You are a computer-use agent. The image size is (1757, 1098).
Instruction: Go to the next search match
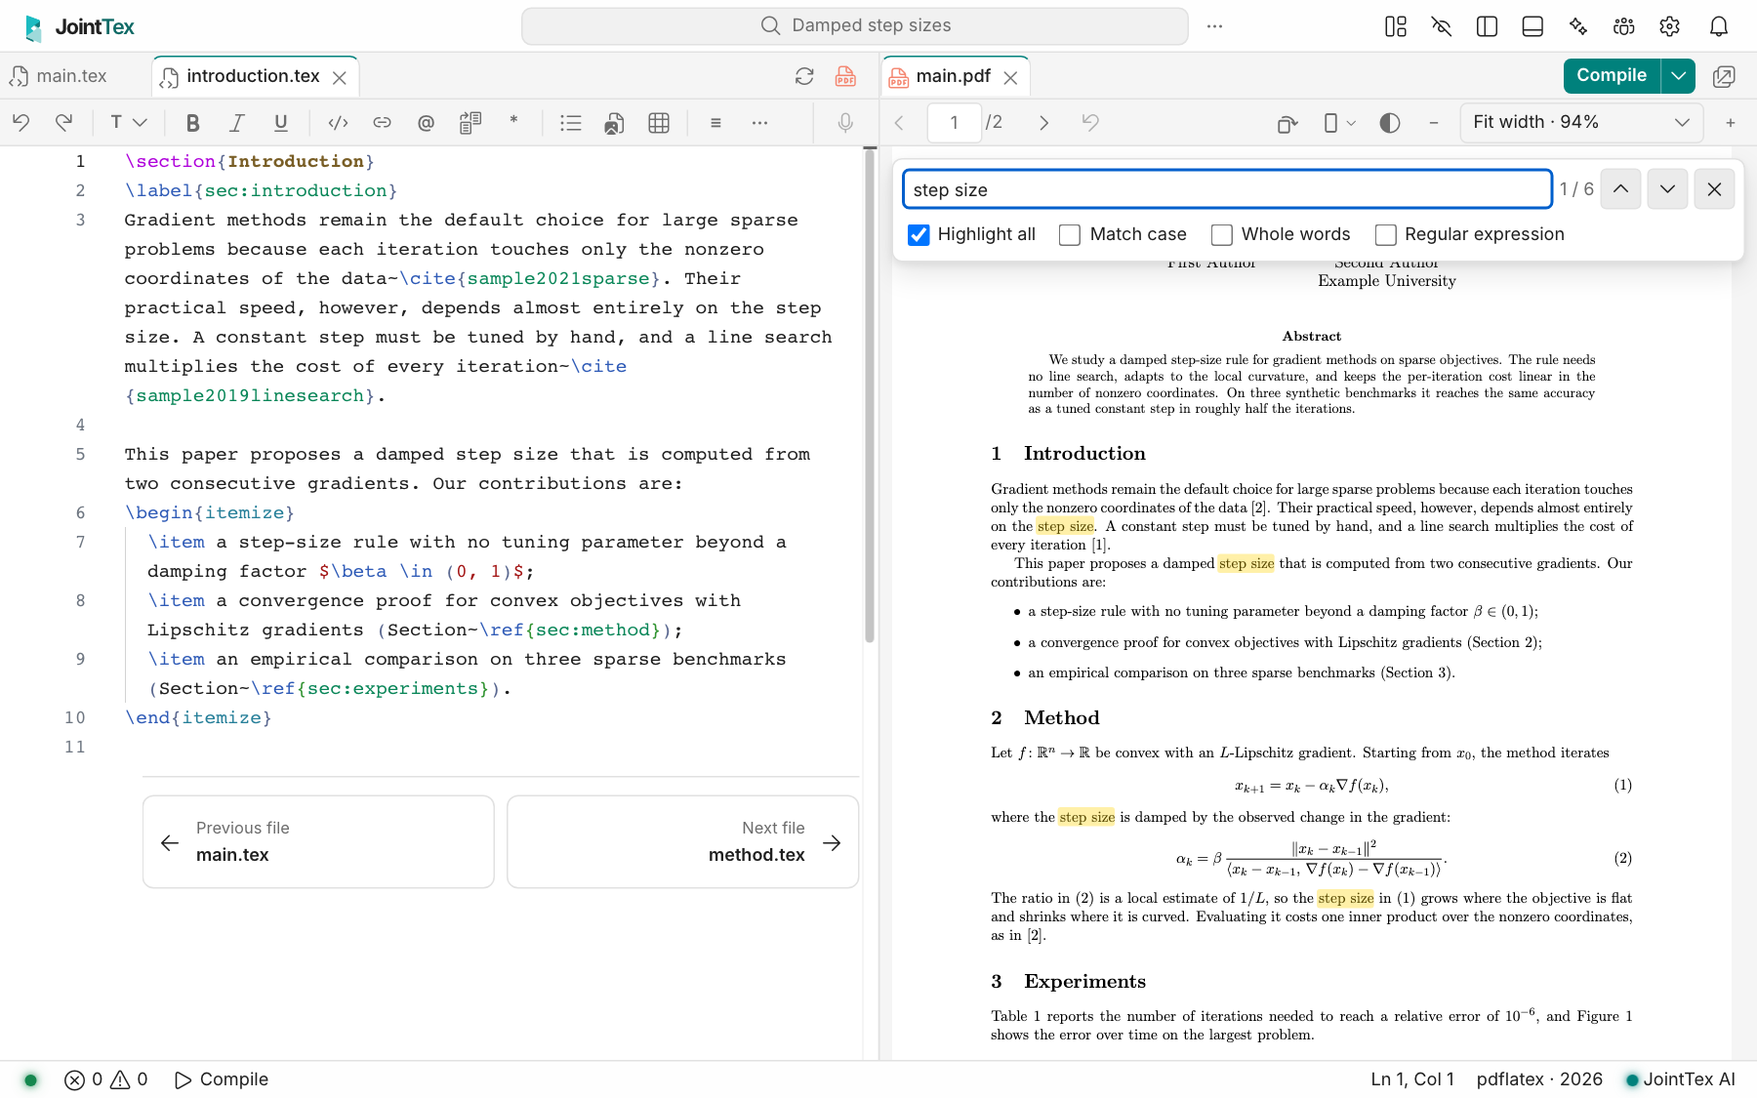1667,189
